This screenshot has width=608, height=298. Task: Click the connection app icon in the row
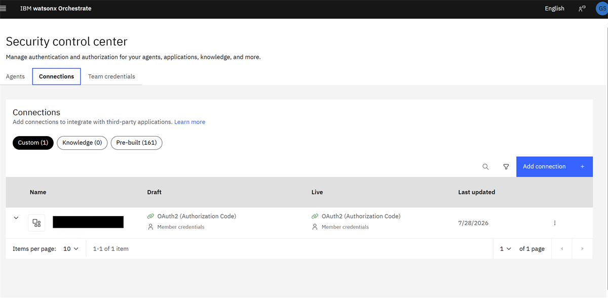36,223
